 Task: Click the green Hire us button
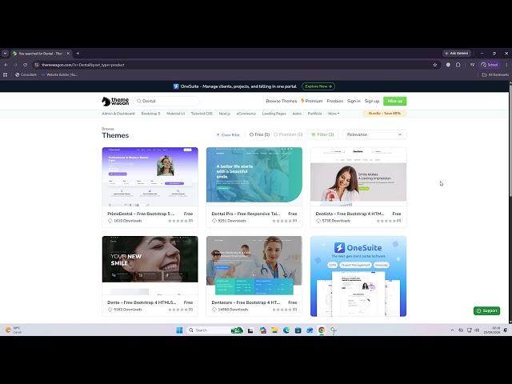click(394, 102)
